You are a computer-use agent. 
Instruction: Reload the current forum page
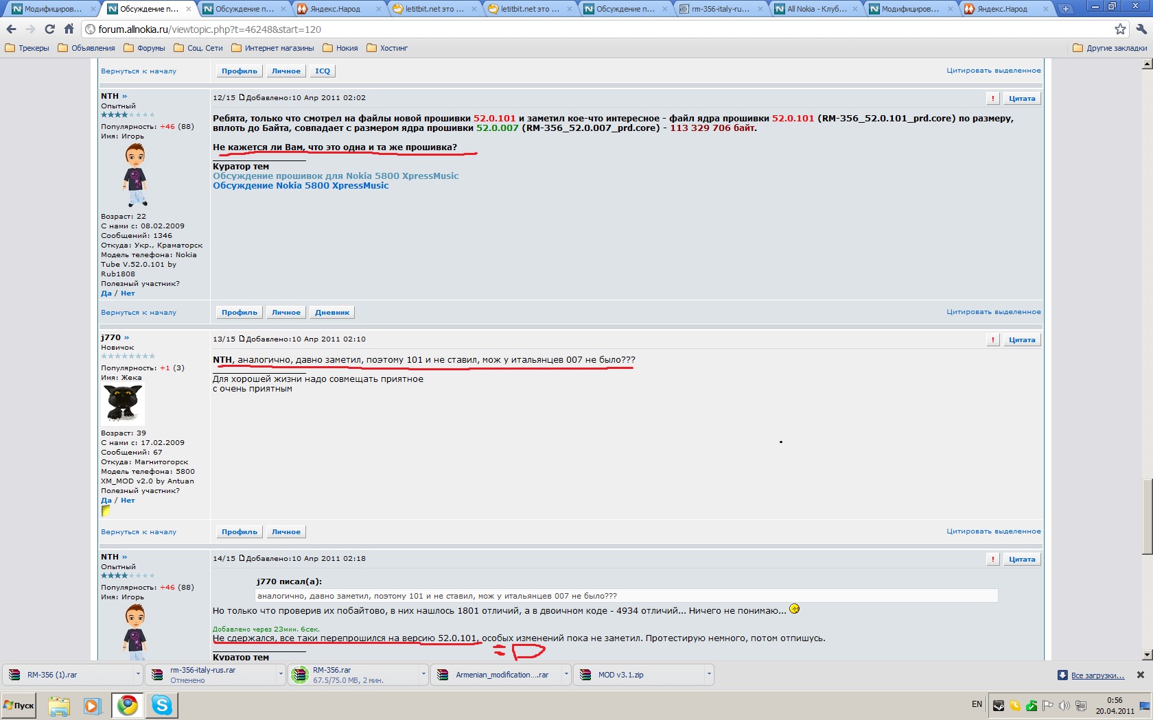point(49,29)
